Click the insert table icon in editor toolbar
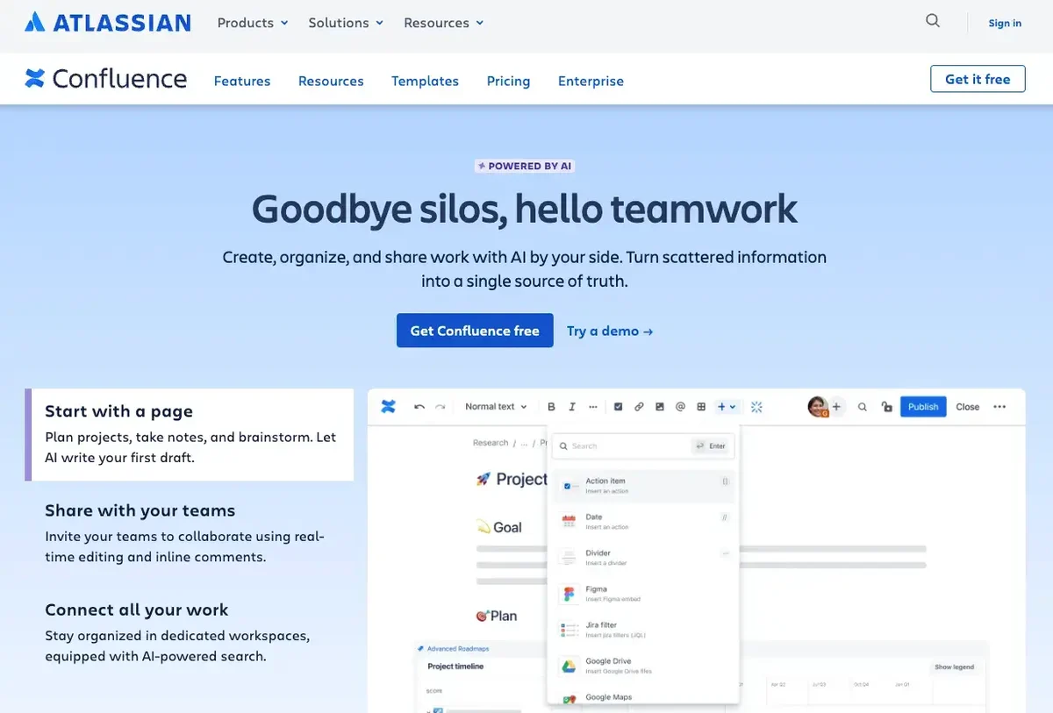1053x713 pixels. (701, 407)
